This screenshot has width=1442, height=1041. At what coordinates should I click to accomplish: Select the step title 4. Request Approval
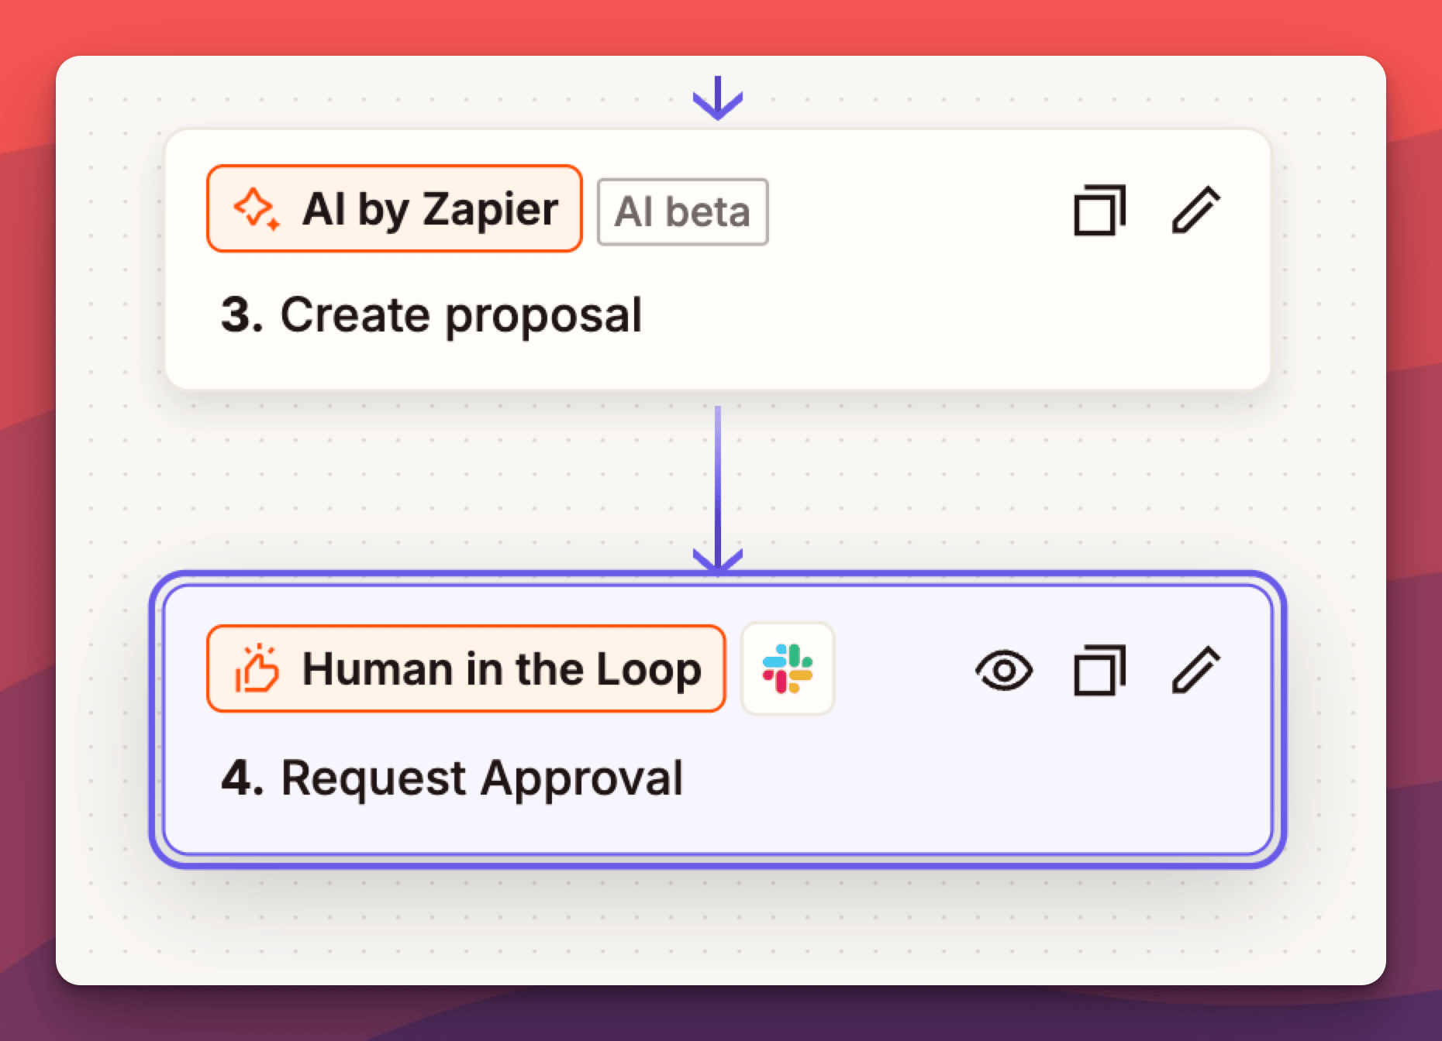[x=452, y=778]
